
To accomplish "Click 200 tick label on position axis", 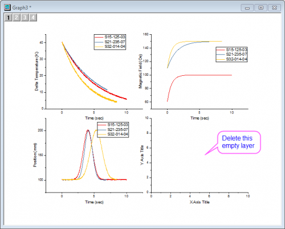I will click(x=40, y=130).
